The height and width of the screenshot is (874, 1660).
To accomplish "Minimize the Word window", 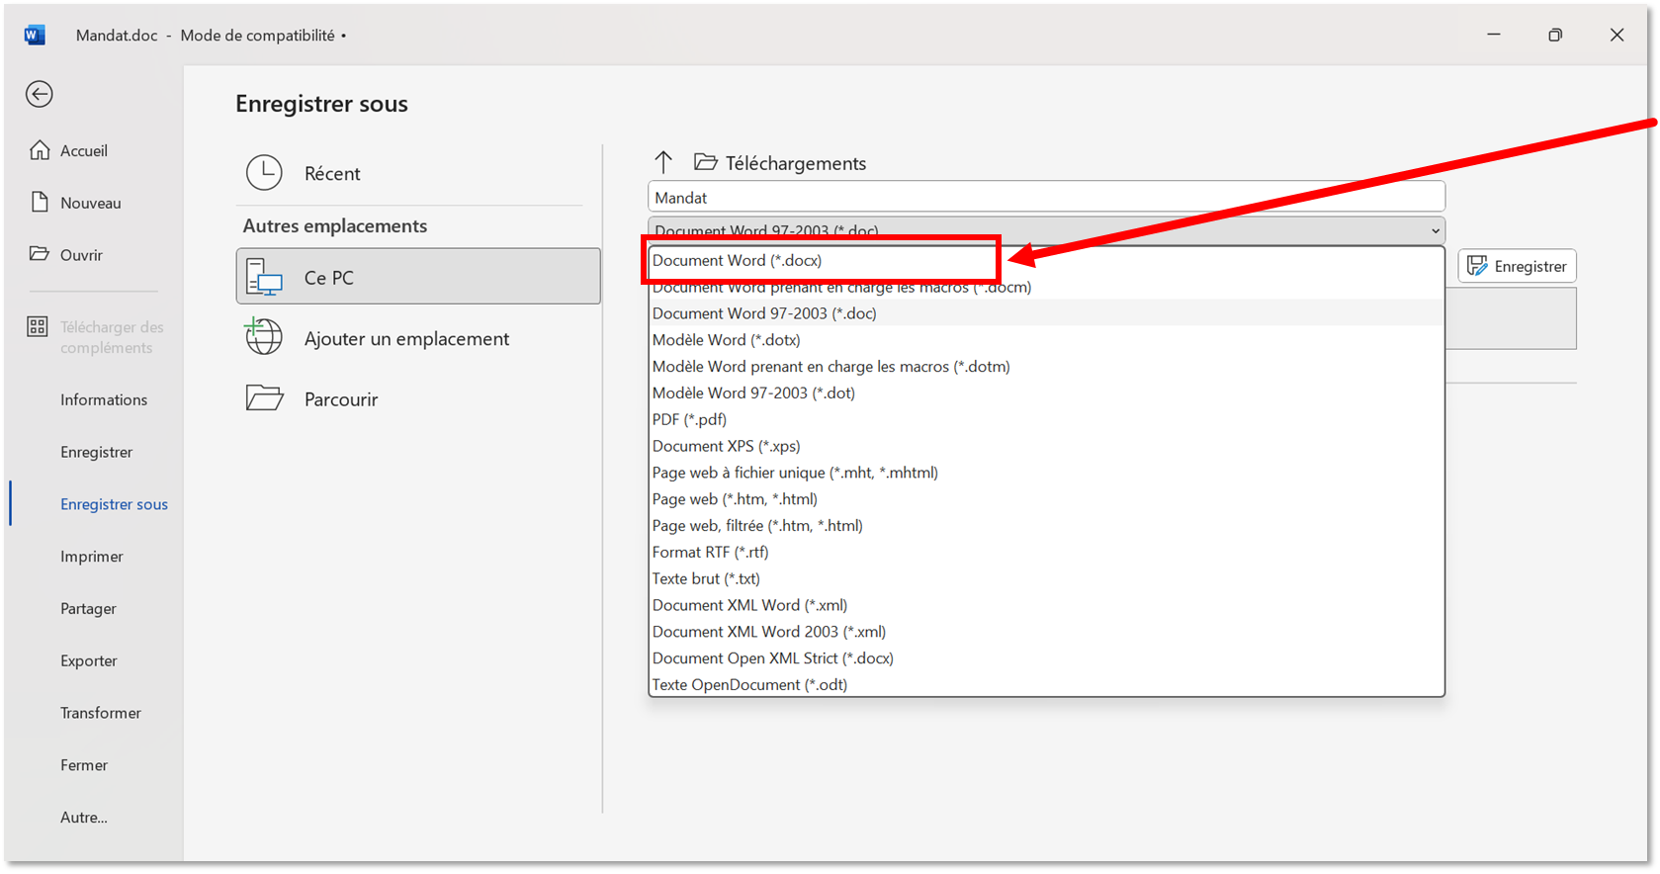I will (x=1494, y=35).
